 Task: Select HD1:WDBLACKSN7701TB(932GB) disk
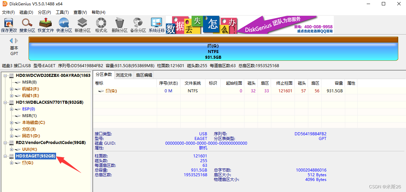pos(49,102)
